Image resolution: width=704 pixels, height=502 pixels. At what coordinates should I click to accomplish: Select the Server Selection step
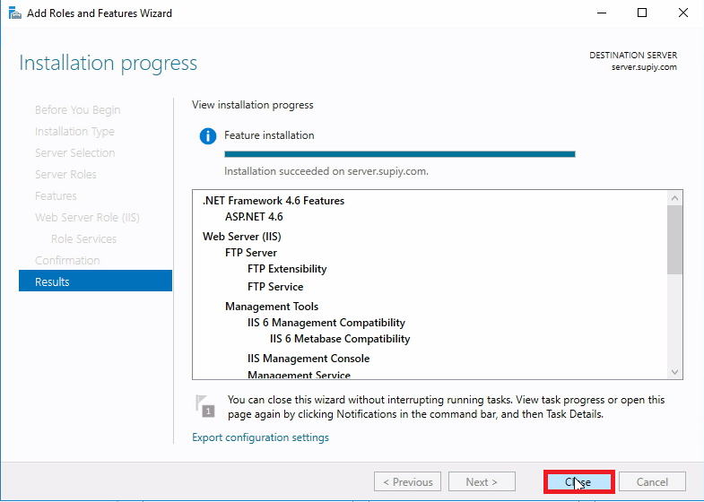point(75,153)
